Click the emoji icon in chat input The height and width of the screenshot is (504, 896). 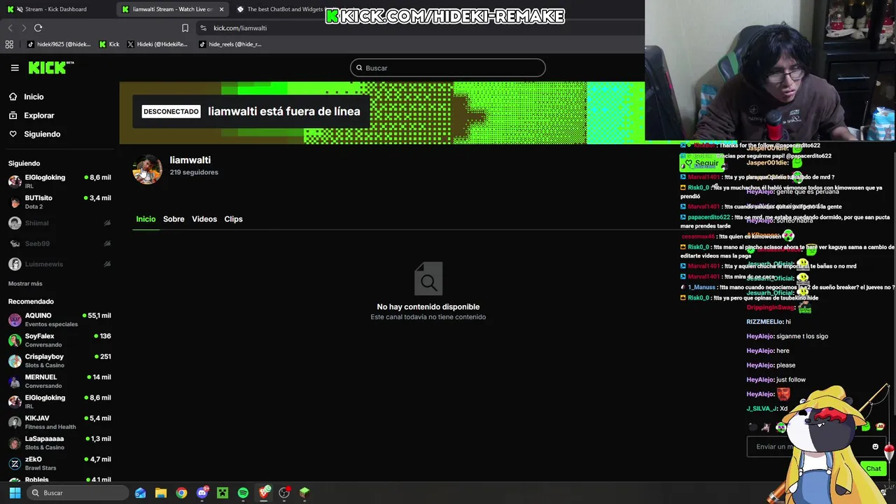tap(875, 447)
